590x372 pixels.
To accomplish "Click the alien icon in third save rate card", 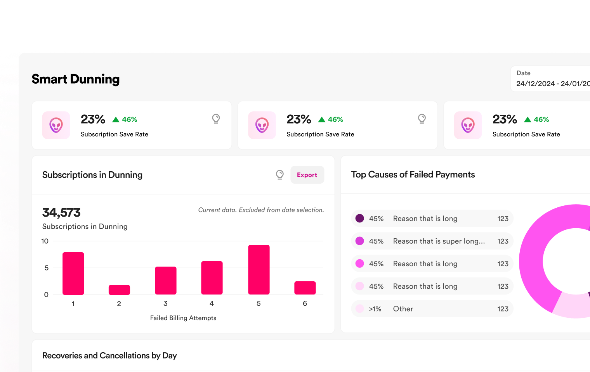I will pos(468,125).
